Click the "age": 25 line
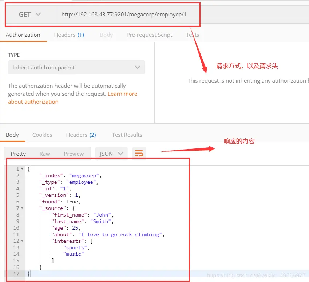The height and width of the screenshot is (282, 309). pos(66,228)
